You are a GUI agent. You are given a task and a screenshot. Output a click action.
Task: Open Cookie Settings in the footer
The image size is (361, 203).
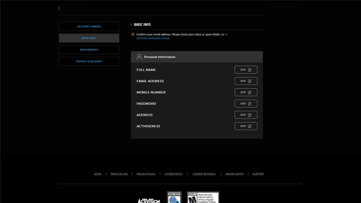pos(204,174)
